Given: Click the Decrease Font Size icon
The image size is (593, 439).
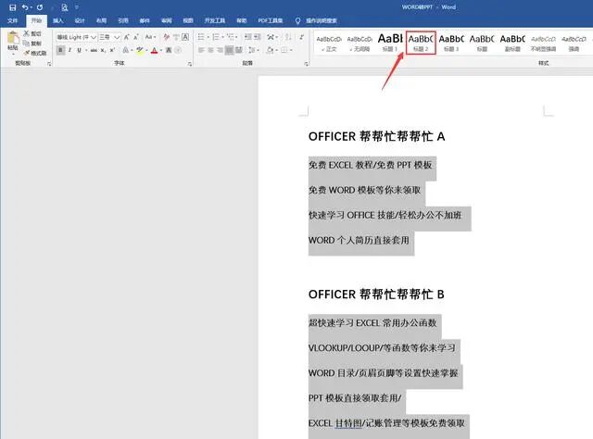Looking at the screenshot, I should (x=136, y=37).
